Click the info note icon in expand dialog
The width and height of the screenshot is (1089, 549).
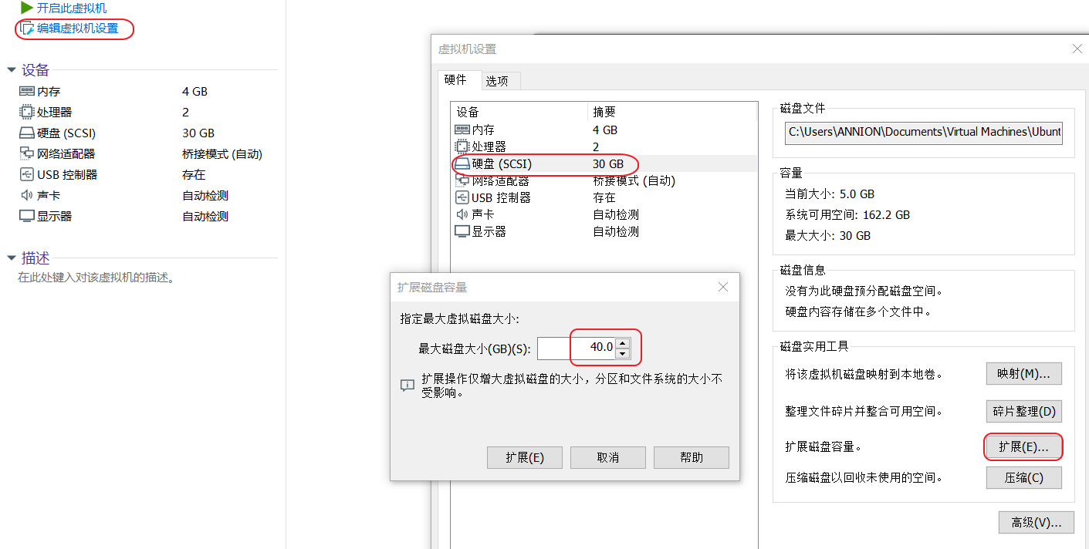click(x=408, y=385)
